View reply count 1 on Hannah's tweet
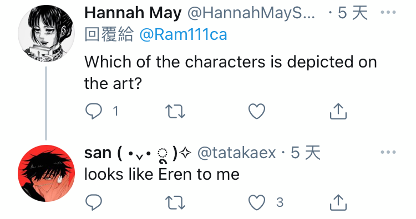This screenshot has height=219, width=416. point(115,111)
